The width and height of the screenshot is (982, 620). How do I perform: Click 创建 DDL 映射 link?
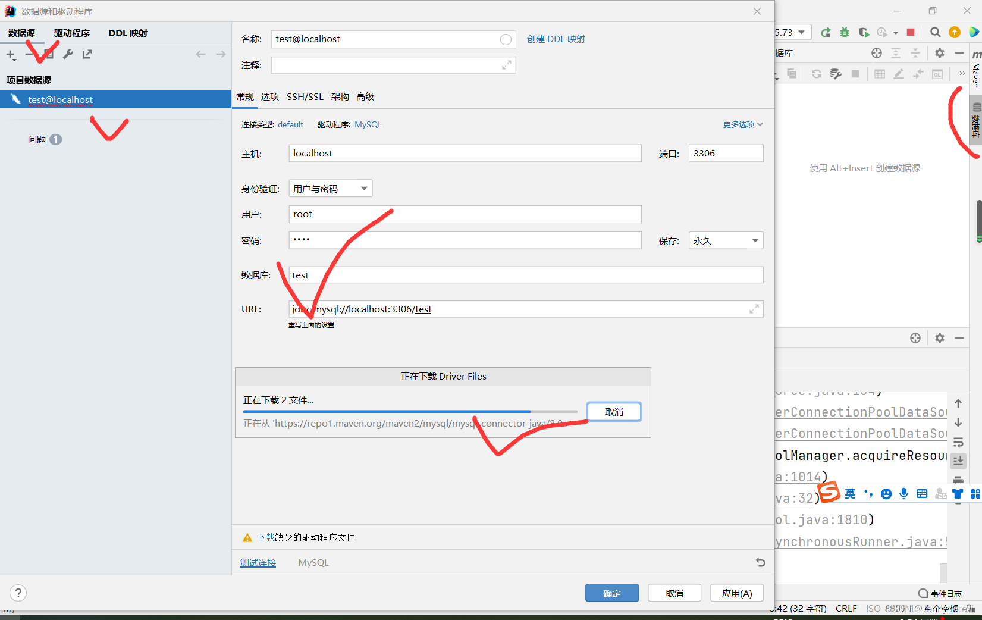[x=556, y=39]
